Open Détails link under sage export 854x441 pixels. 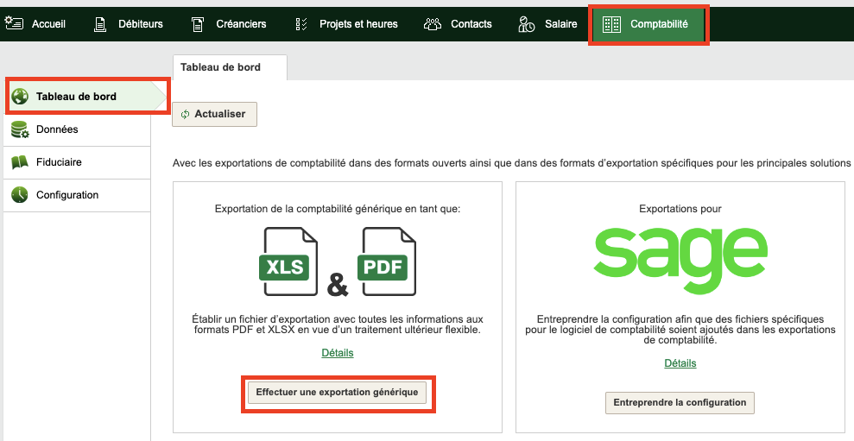680,363
